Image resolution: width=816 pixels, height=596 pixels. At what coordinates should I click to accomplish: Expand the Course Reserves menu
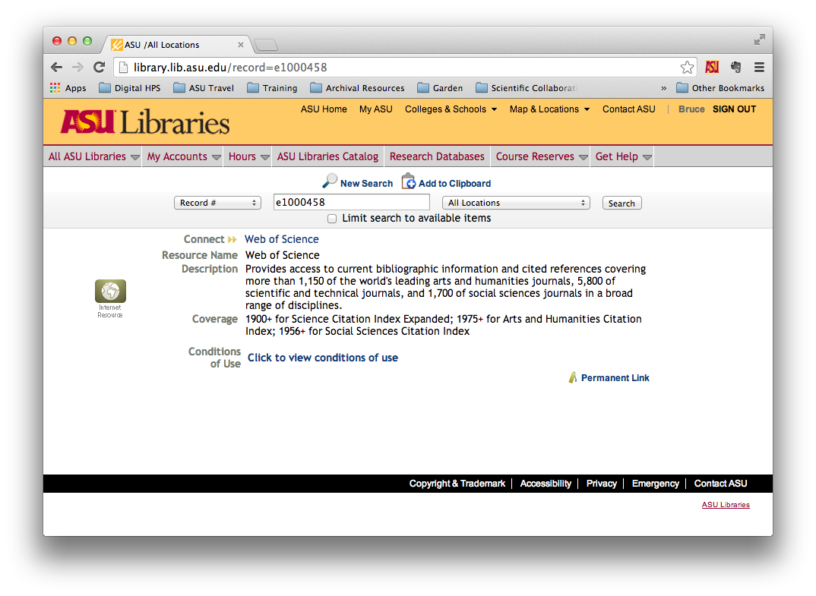point(541,156)
